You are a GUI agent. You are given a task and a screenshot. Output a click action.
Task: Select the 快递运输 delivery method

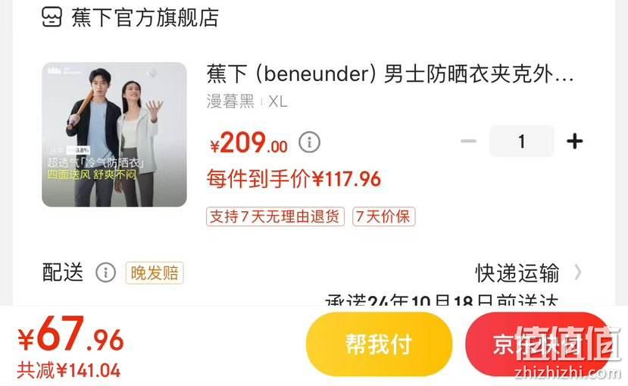pyautogui.click(x=517, y=272)
